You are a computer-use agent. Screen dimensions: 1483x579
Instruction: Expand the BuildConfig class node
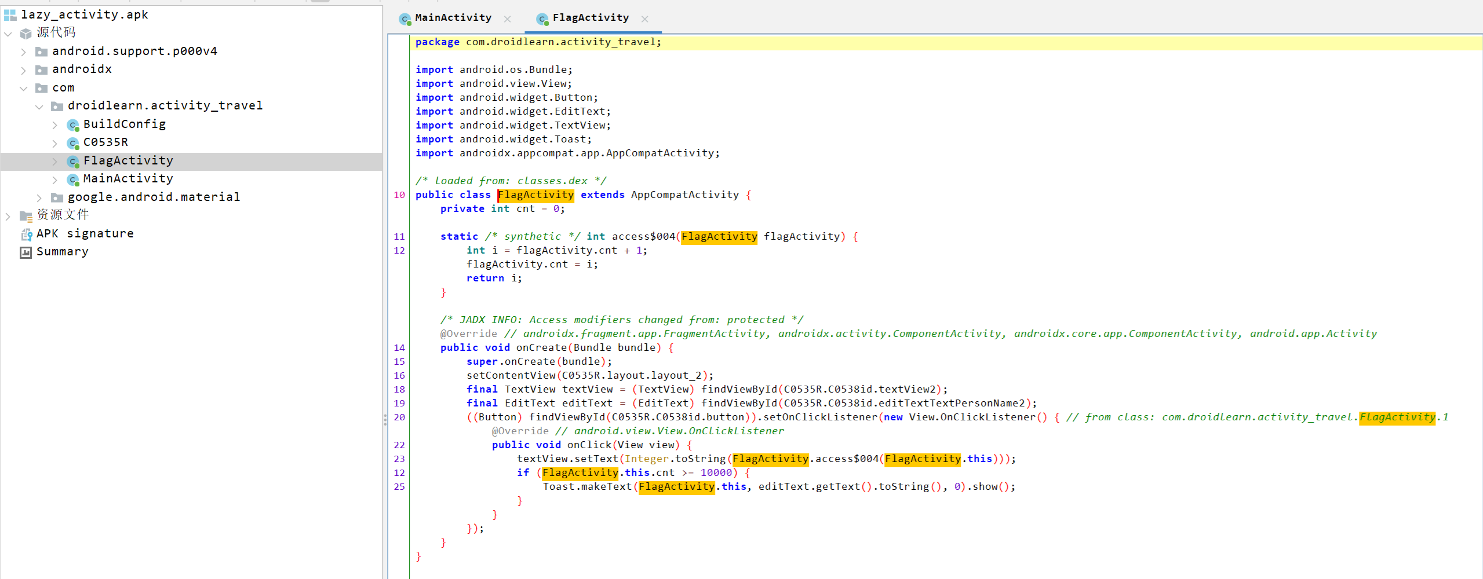[x=54, y=125]
